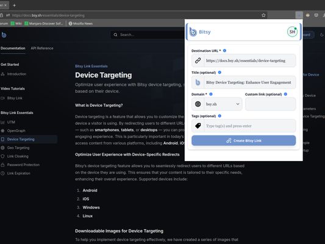The image size is (325, 244).
Task: Click the Link Expiration clock icon in the sidebar
Action: click(x=2, y=173)
